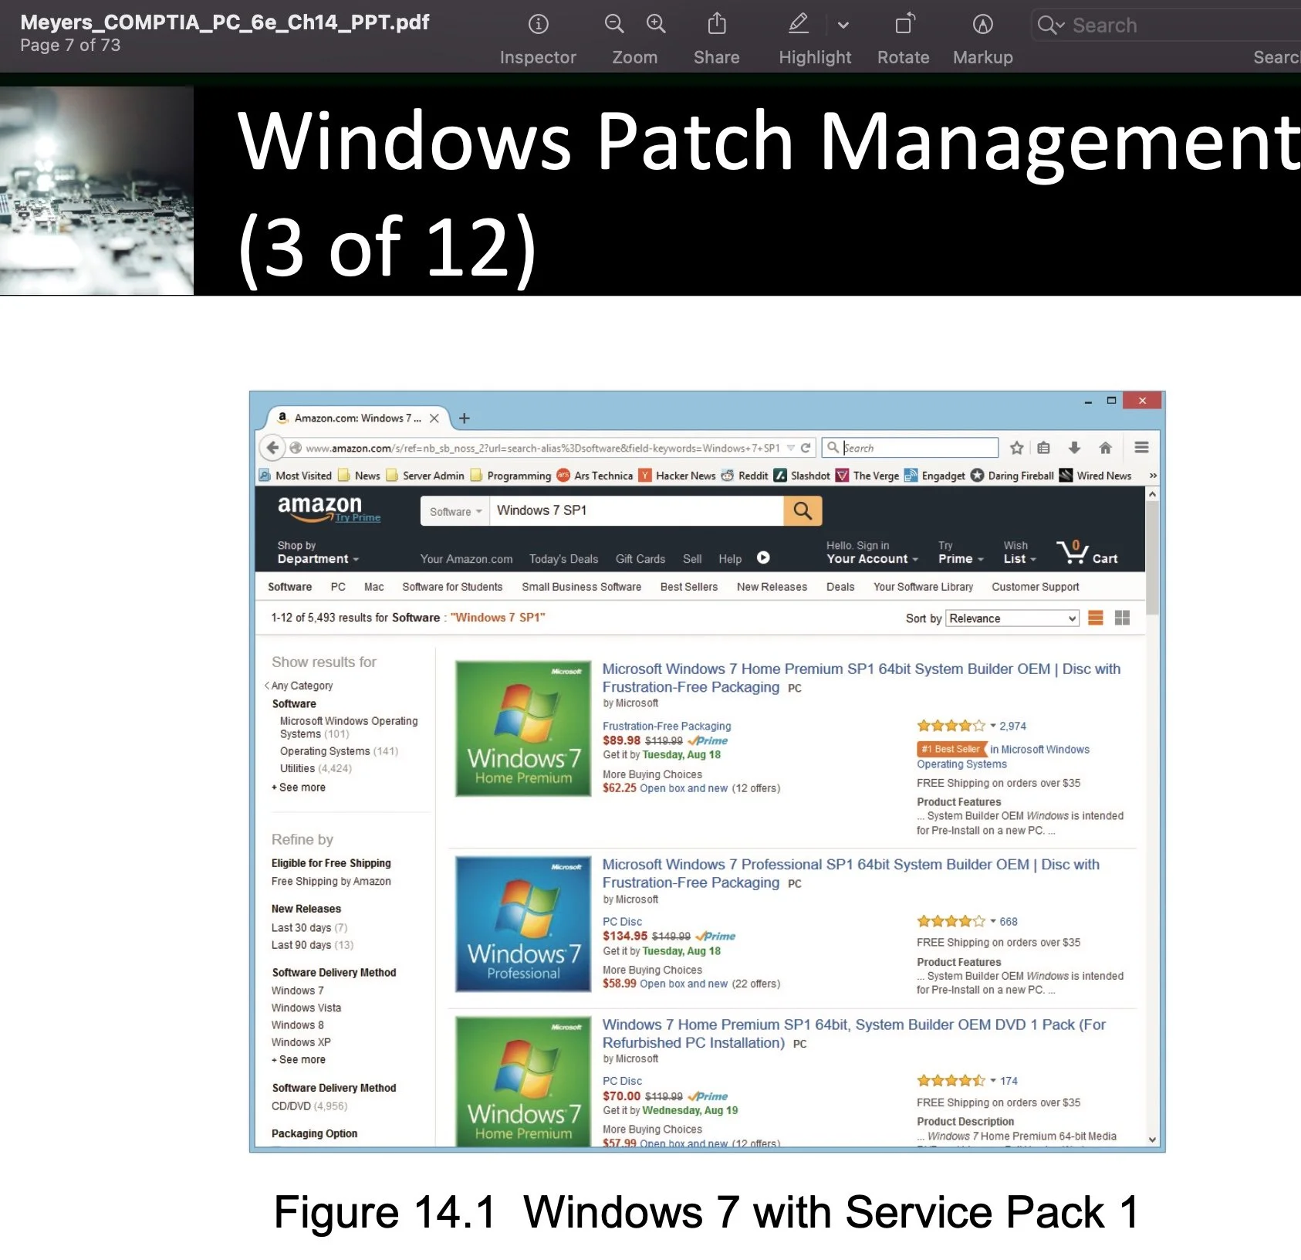Image resolution: width=1301 pixels, height=1260 pixels.
Task: Click the orange Amazon search button
Action: coord(803,511)
